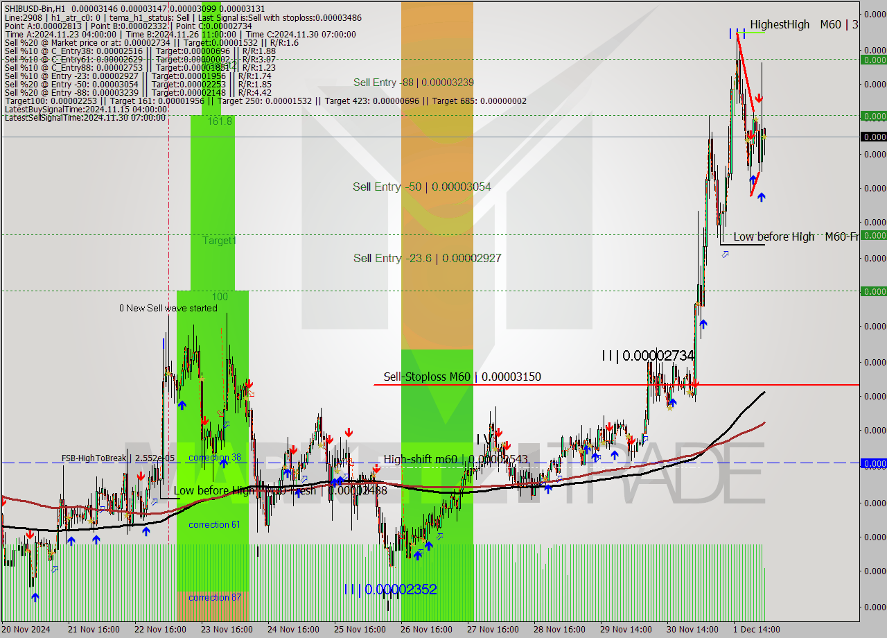Select the 'High-shift m60 | 0.00002543' label
887x638 pixels.
pyautogui.click(x=456, y=459)
